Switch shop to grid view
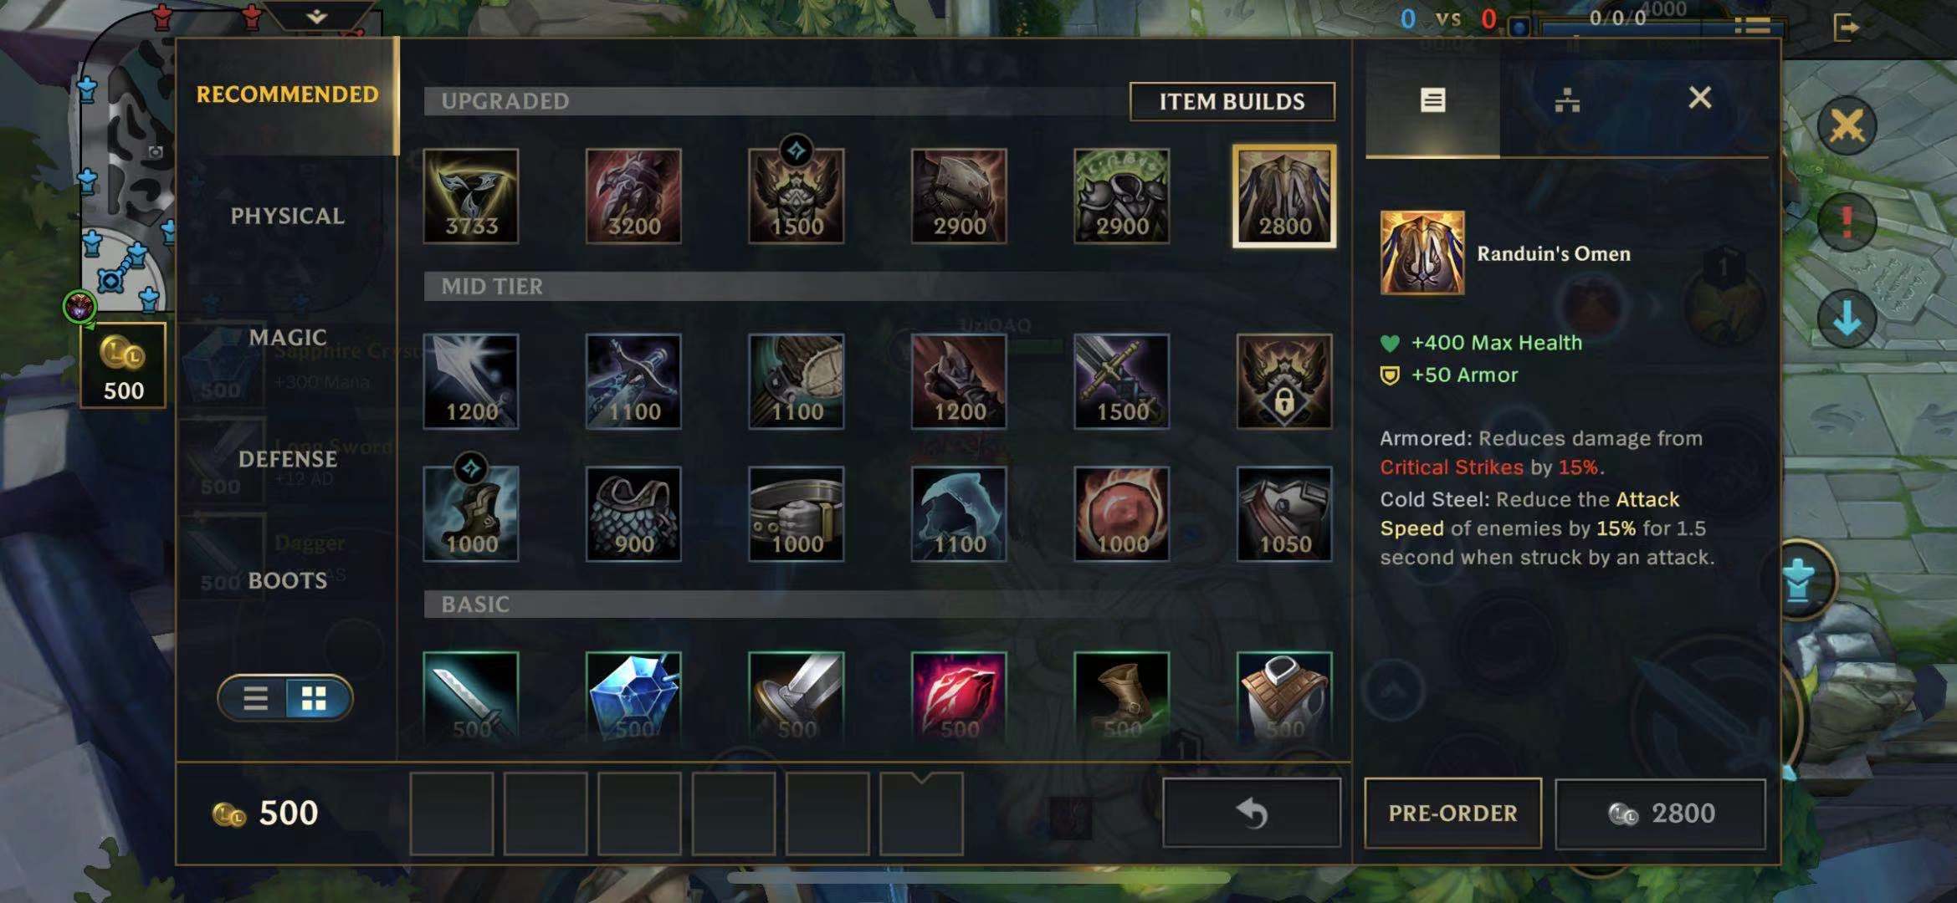This screenshot has width=1957, height=903. click(x=315, y=698)
